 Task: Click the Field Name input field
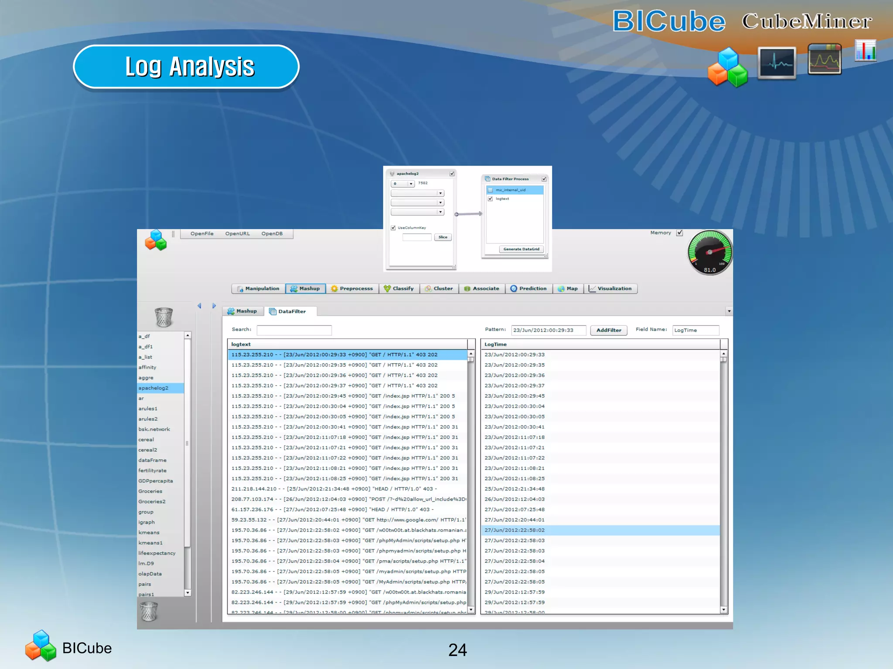click(x=695, y=330)
